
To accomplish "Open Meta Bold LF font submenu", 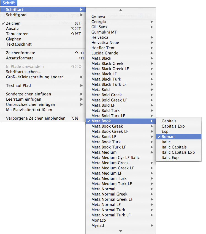I will [121, 105].
